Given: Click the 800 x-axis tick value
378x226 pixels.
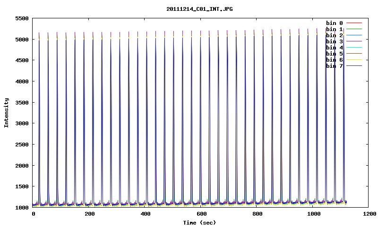Looking at the screenshot, I should 257,214.
